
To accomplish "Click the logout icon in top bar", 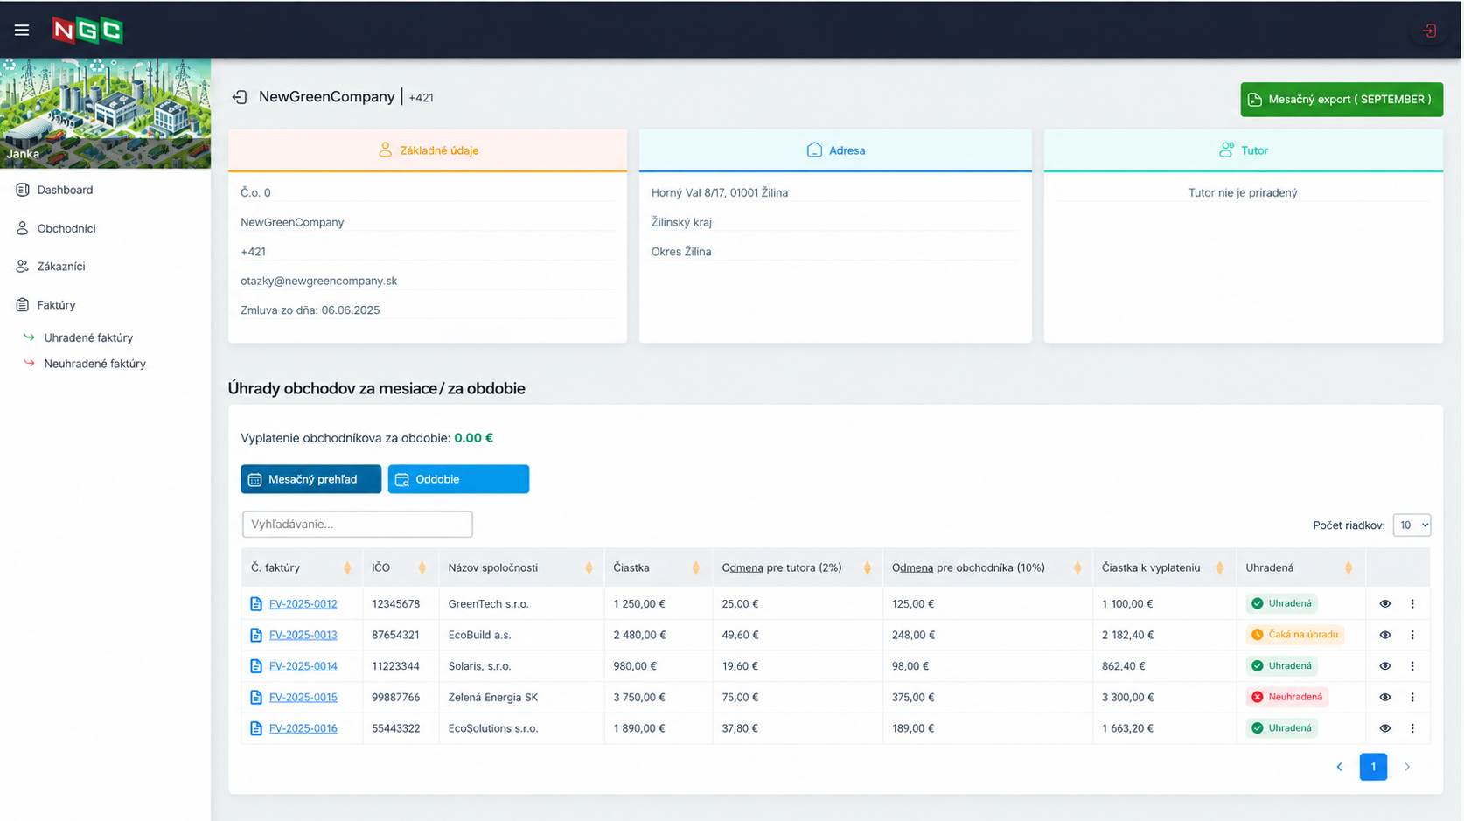I will [1430, 31].
